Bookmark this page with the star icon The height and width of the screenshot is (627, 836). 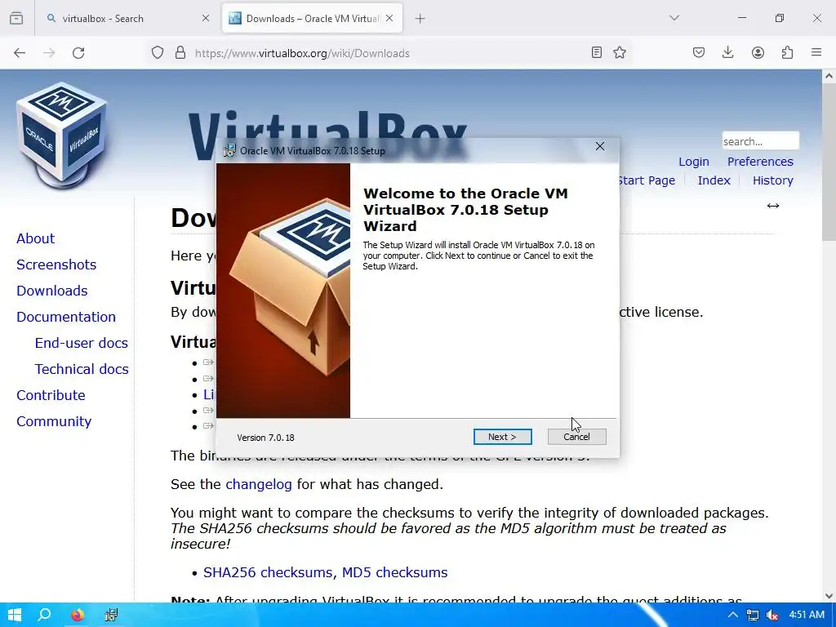point(620,52)
